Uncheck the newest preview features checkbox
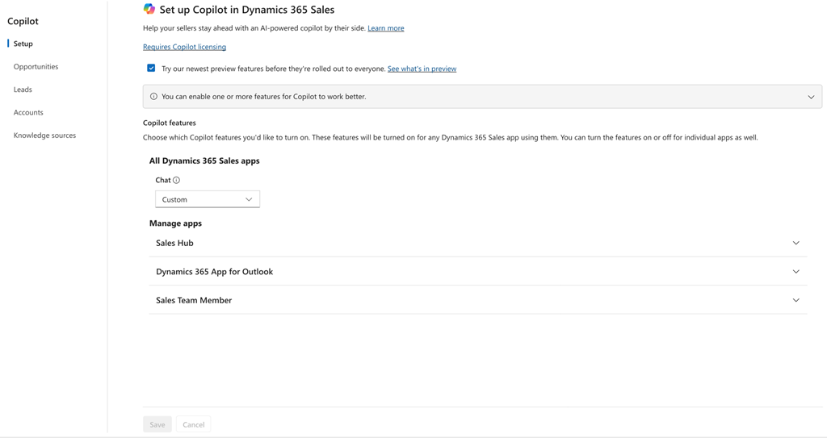Image resolution: width=827 pixels, height=438 pixels. (x=151, y=68)
